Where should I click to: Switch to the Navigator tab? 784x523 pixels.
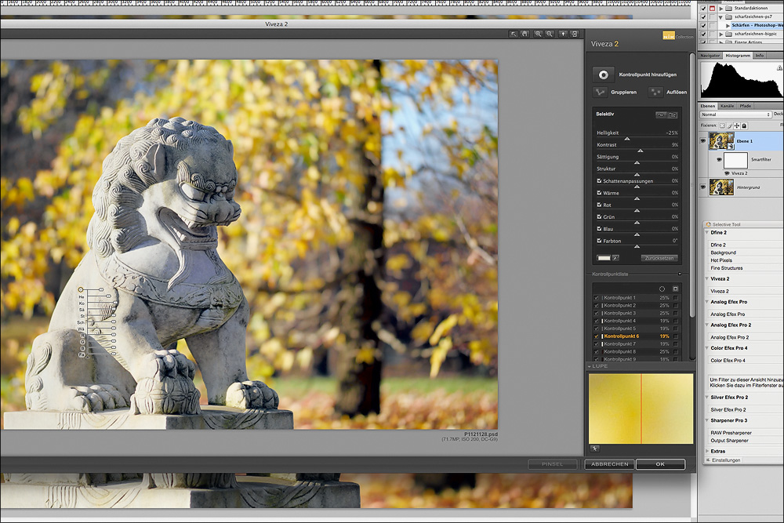[x=710, y=56]
